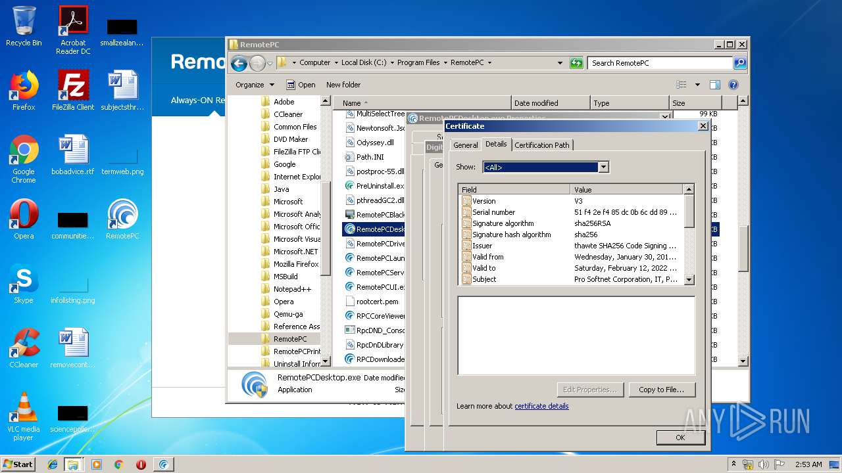Launch VLC media player shortcut

tap(24, 417)
